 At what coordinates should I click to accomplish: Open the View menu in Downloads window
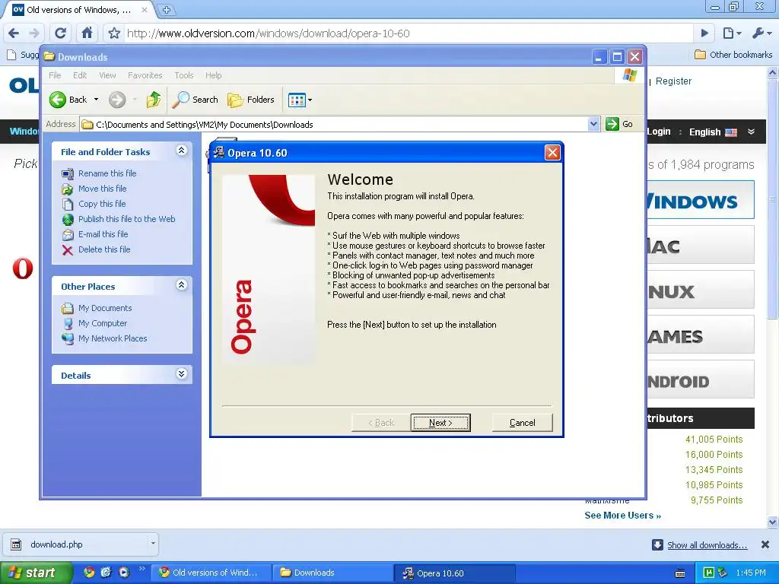[x=107, y=75]
